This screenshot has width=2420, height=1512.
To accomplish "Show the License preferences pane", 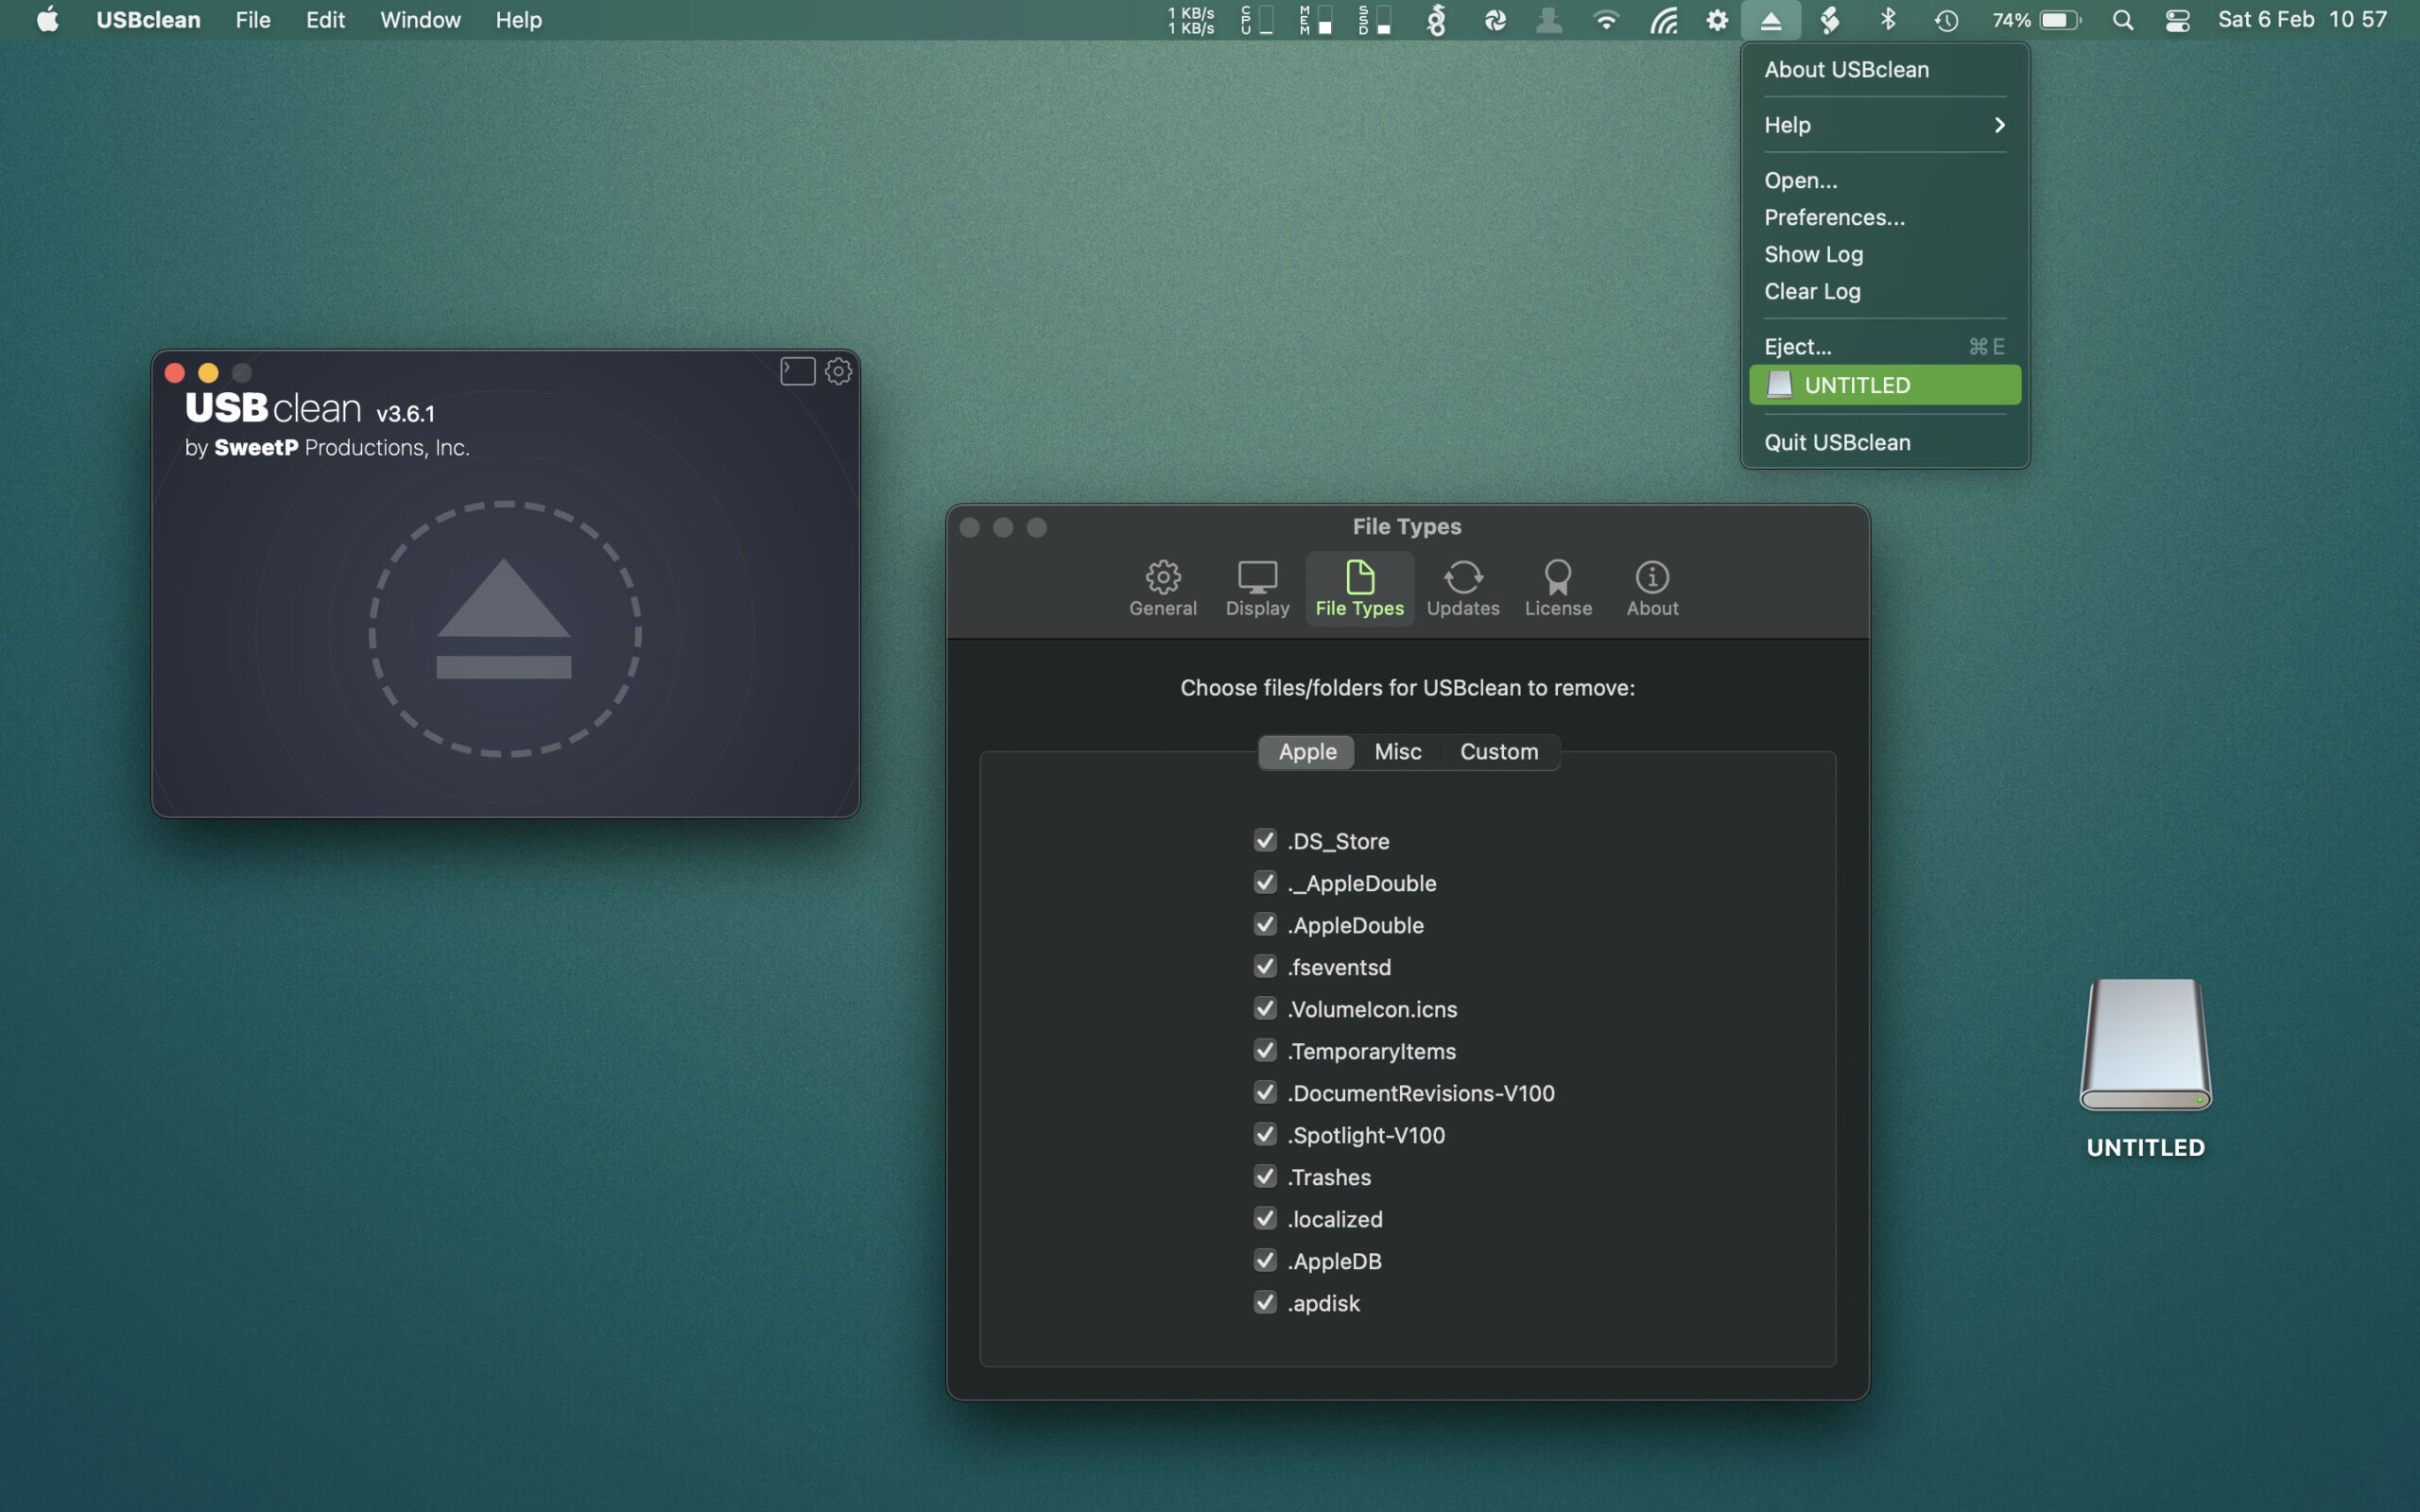I will (1557, 589).
